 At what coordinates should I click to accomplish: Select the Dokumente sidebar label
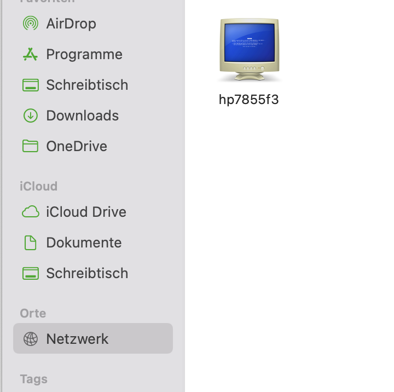[x=84, y=243]
